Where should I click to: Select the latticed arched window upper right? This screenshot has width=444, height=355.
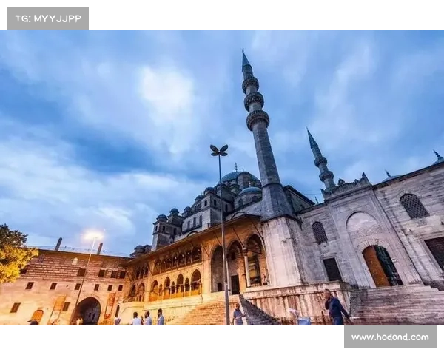[x=414, y=206]
